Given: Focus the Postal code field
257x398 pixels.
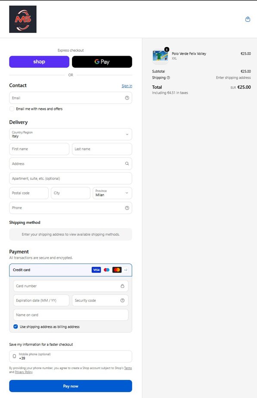Looking at the screenshot, I should point(29,193).
